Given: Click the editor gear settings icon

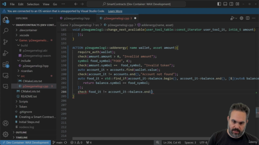Looking at the screenshot, I should 242,18.
